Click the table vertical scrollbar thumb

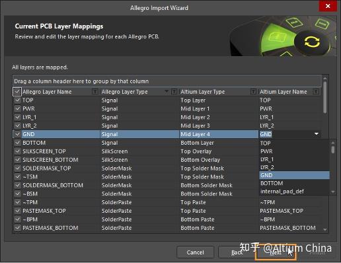[325, 97]
